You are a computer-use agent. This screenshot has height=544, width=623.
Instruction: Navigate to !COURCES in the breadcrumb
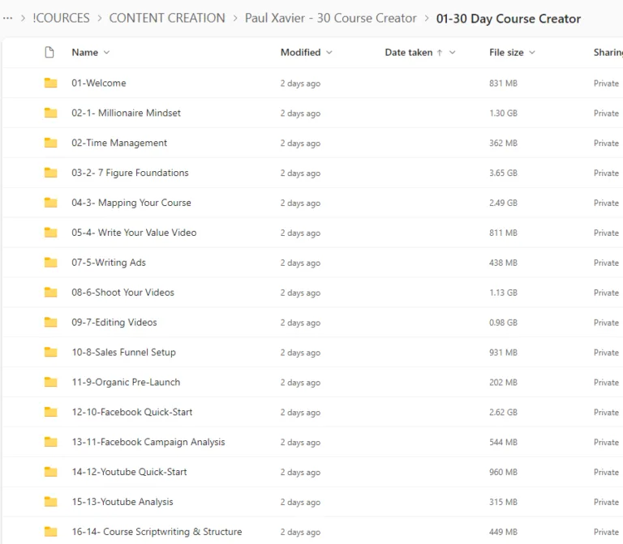click(62, 18)
